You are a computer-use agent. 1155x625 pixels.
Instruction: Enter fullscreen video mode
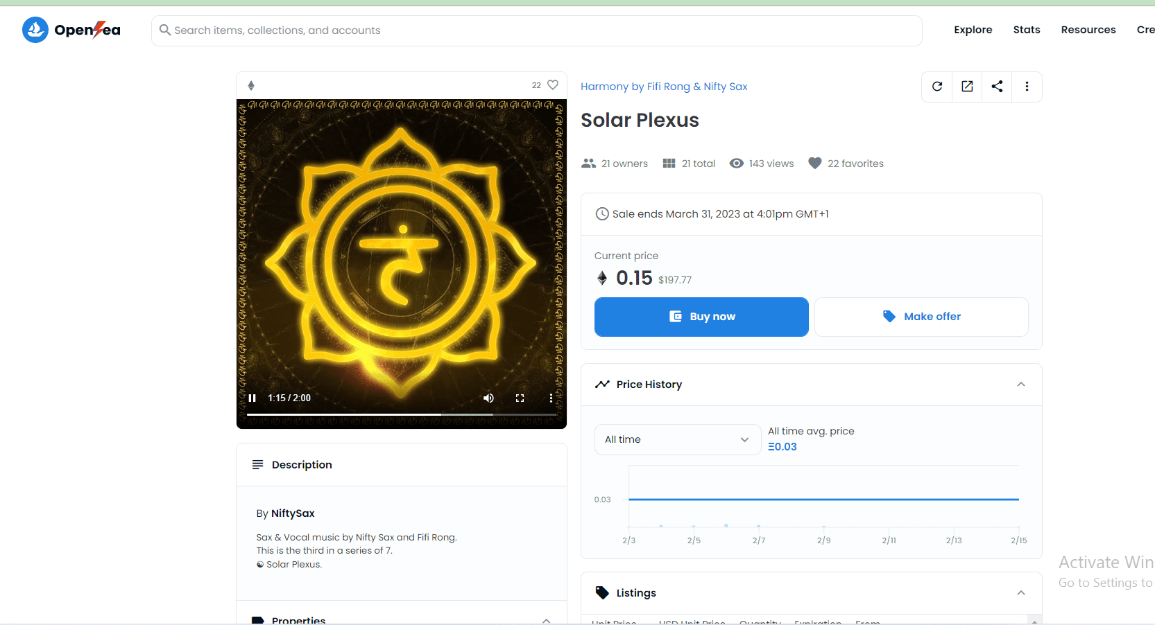pos(520,398)
